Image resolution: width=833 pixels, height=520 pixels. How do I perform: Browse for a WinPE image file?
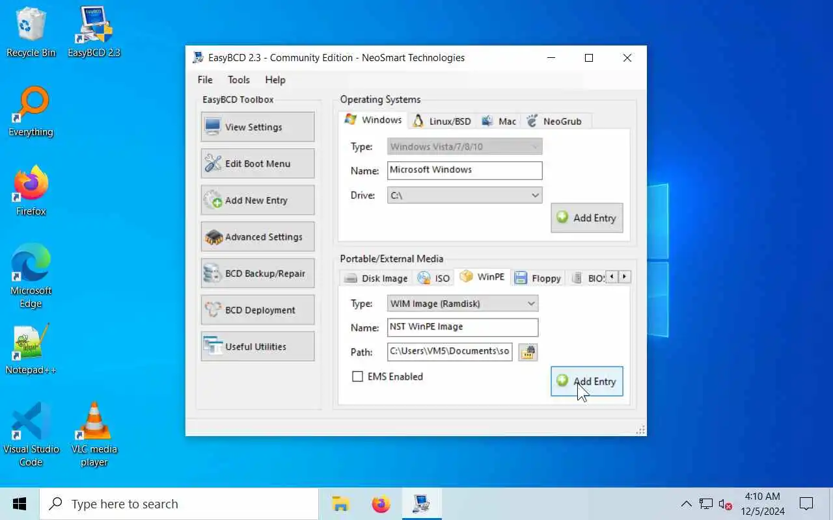coord(528,352)
